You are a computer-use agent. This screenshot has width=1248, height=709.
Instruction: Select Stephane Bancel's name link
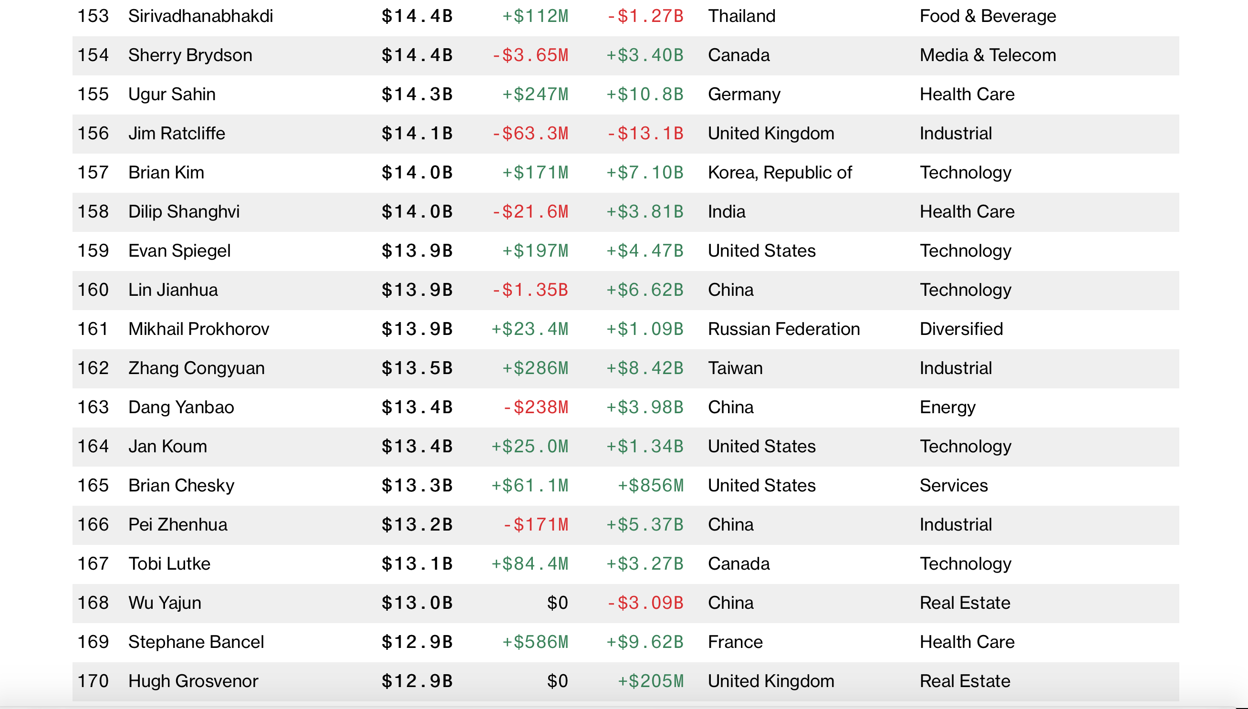[196, 642]
